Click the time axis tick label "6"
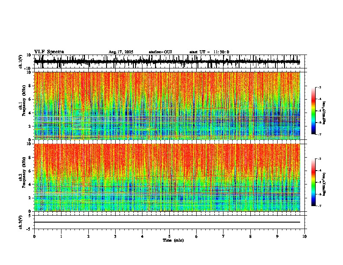Screen dimensions: 343x265 coord(197,236)
